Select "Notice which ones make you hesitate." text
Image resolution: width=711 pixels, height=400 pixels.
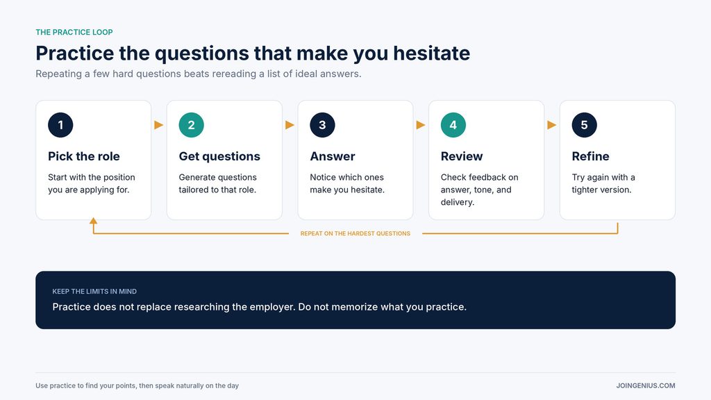(x=347, y=183)
